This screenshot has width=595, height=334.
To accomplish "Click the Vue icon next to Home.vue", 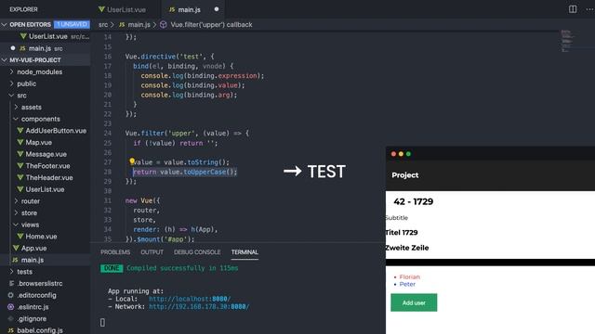I will [x=20, y=237].
